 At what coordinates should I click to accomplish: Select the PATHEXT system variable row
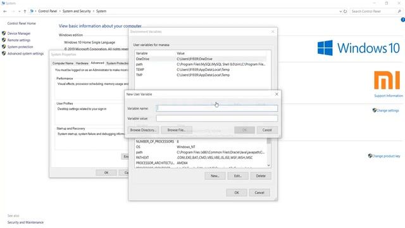201,158
